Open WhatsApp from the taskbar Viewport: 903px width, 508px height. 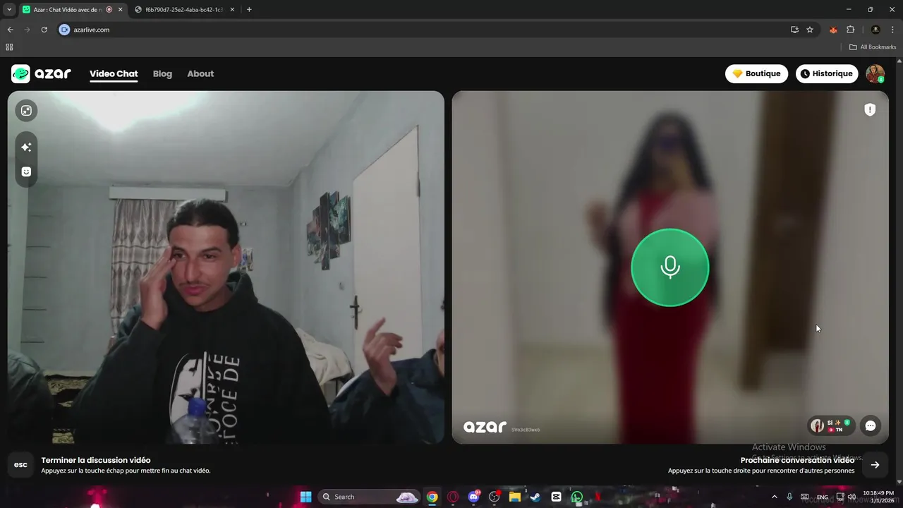577,497
